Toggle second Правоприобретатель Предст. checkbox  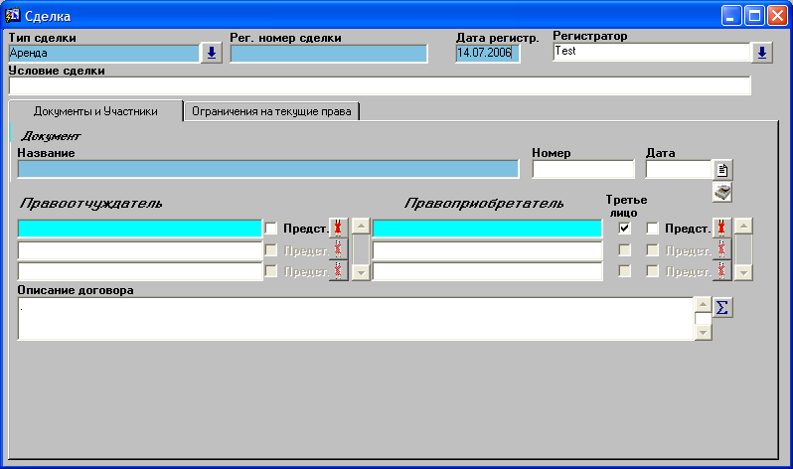point(653,250)
